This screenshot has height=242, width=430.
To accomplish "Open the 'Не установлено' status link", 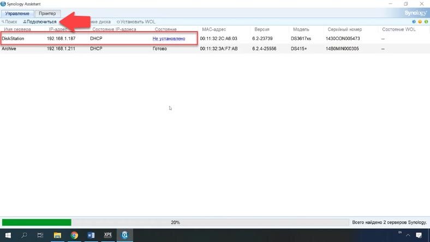I will [169, 39].
